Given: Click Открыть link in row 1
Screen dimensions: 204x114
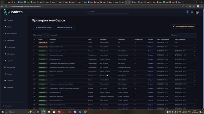Looking at the screenshot, I should pyautogui.click(x=150, y=43).
